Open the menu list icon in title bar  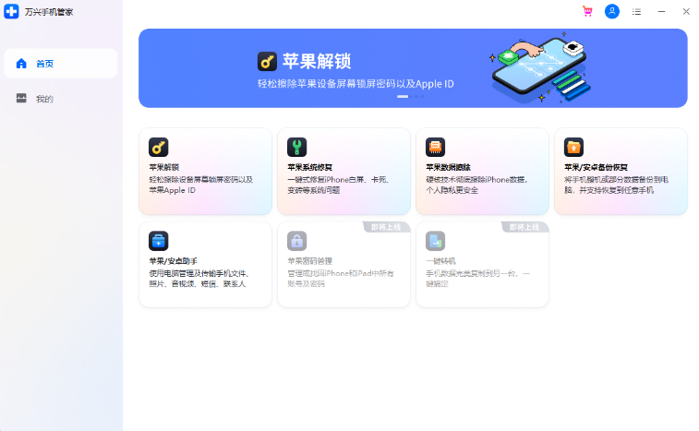click(636, 12)
